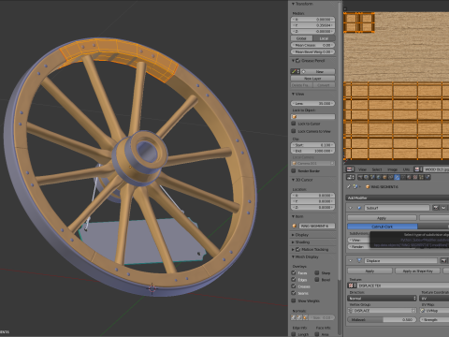Uncheck the Faces overlay checkbox
Image resolution: width=449 pixels, height=337 pixels.
pyautogui.click(x=294, y=272)
